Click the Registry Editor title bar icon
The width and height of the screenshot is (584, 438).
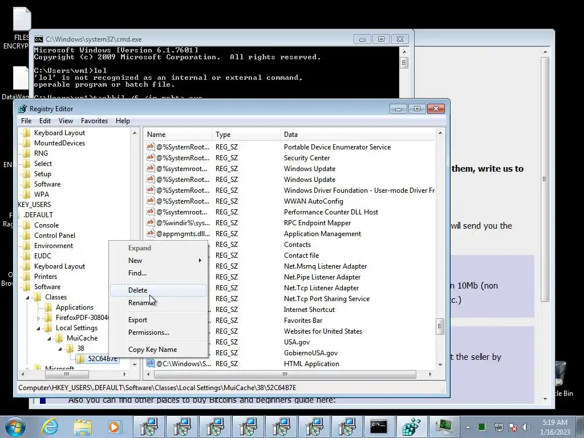23,109
